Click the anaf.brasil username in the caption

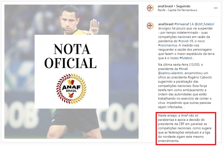pos(166,24)
